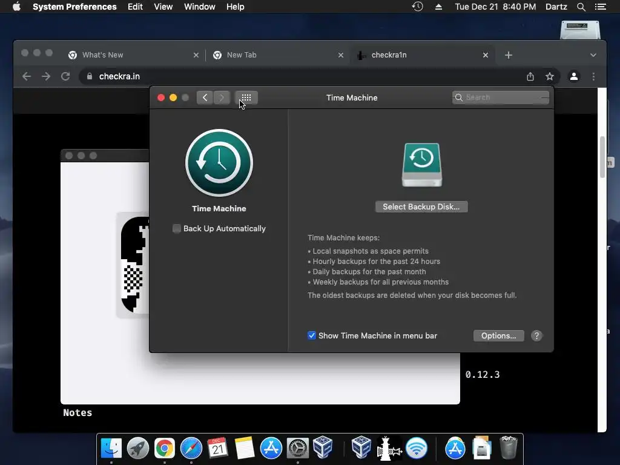
Task: Click Chrome's back navigation arrow
Action: point(27,76)
